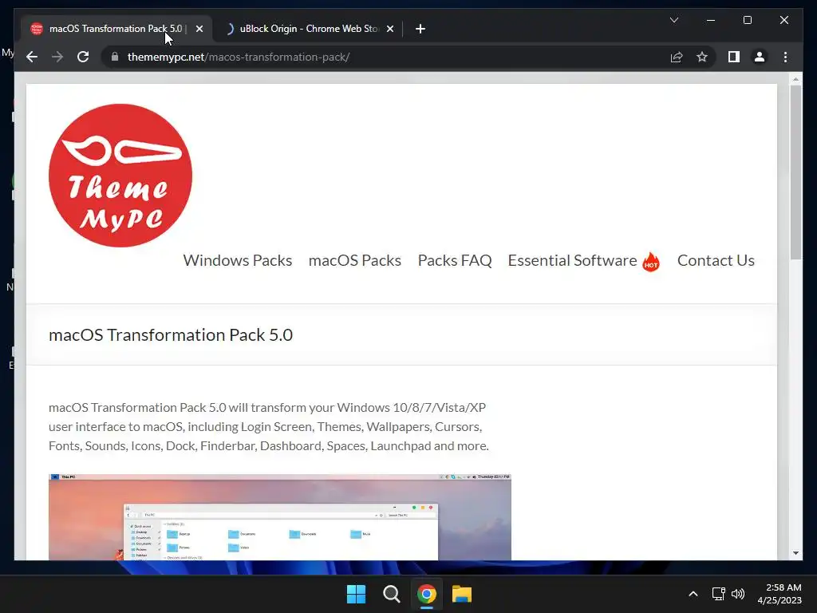Open the tab search dropdown arrow
Screen dimensions: 817x613
coord(673,20)
